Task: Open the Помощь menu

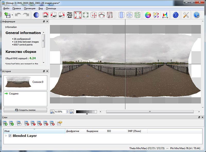Action: click(51, 8)
